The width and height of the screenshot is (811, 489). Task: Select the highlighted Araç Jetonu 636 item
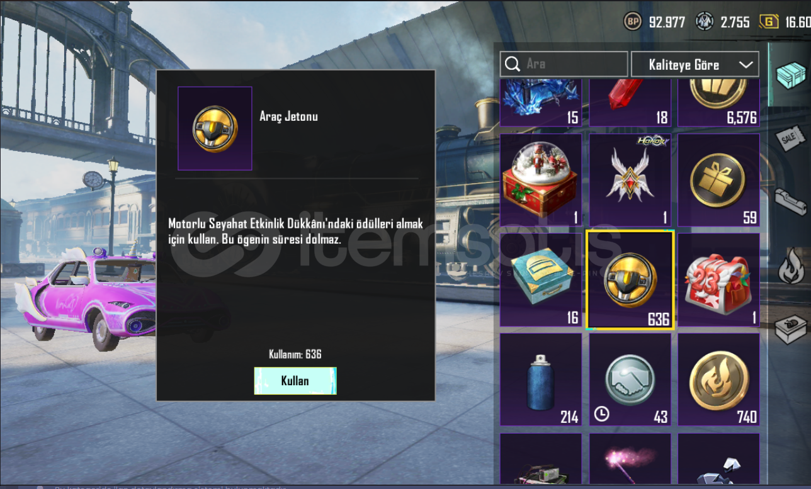pos(630,279)
